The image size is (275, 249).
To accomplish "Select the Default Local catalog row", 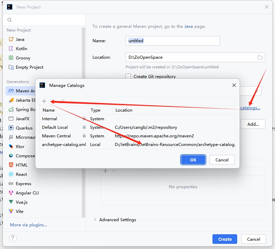I will [x=137, y=127].
